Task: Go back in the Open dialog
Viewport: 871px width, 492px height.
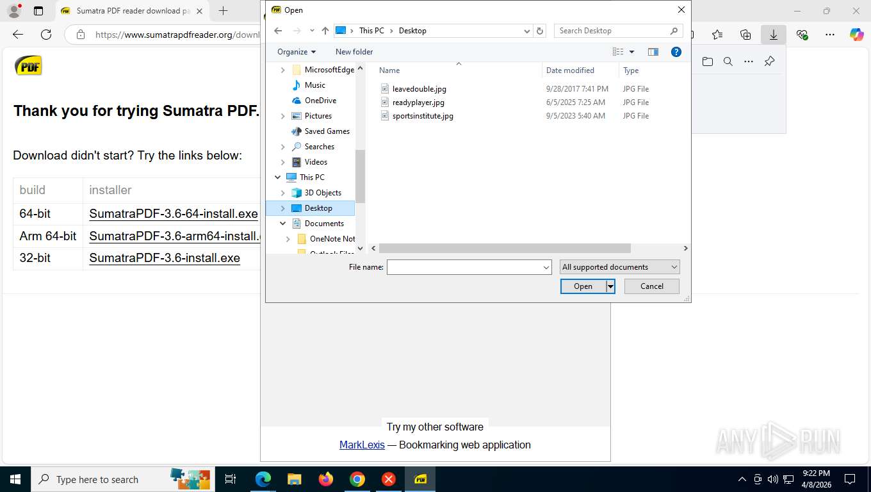Action: pyautogui.click(x=277, y=31)
